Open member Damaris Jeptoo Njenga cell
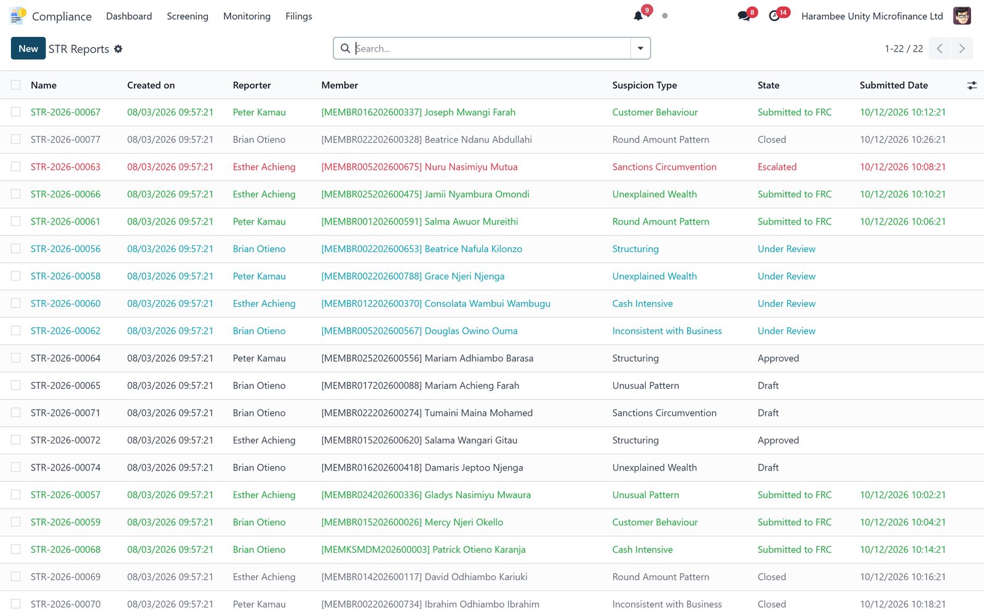Screen dimensions: 984x615 point(422,467)
